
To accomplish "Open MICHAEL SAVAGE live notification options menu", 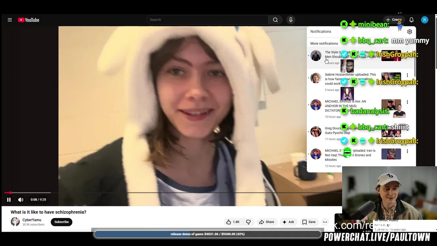I will (407, 102).
